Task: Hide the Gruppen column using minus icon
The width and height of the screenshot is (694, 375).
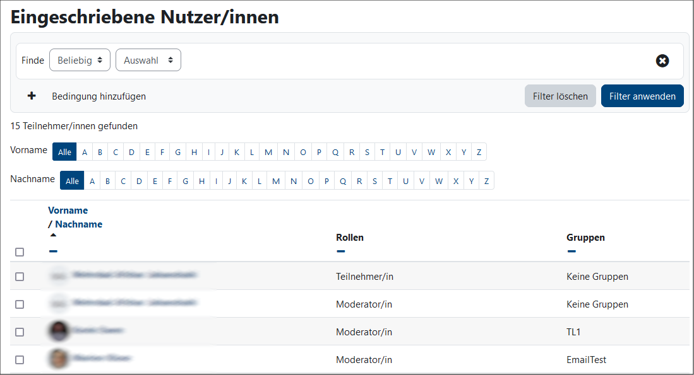Action: [571, 251]
